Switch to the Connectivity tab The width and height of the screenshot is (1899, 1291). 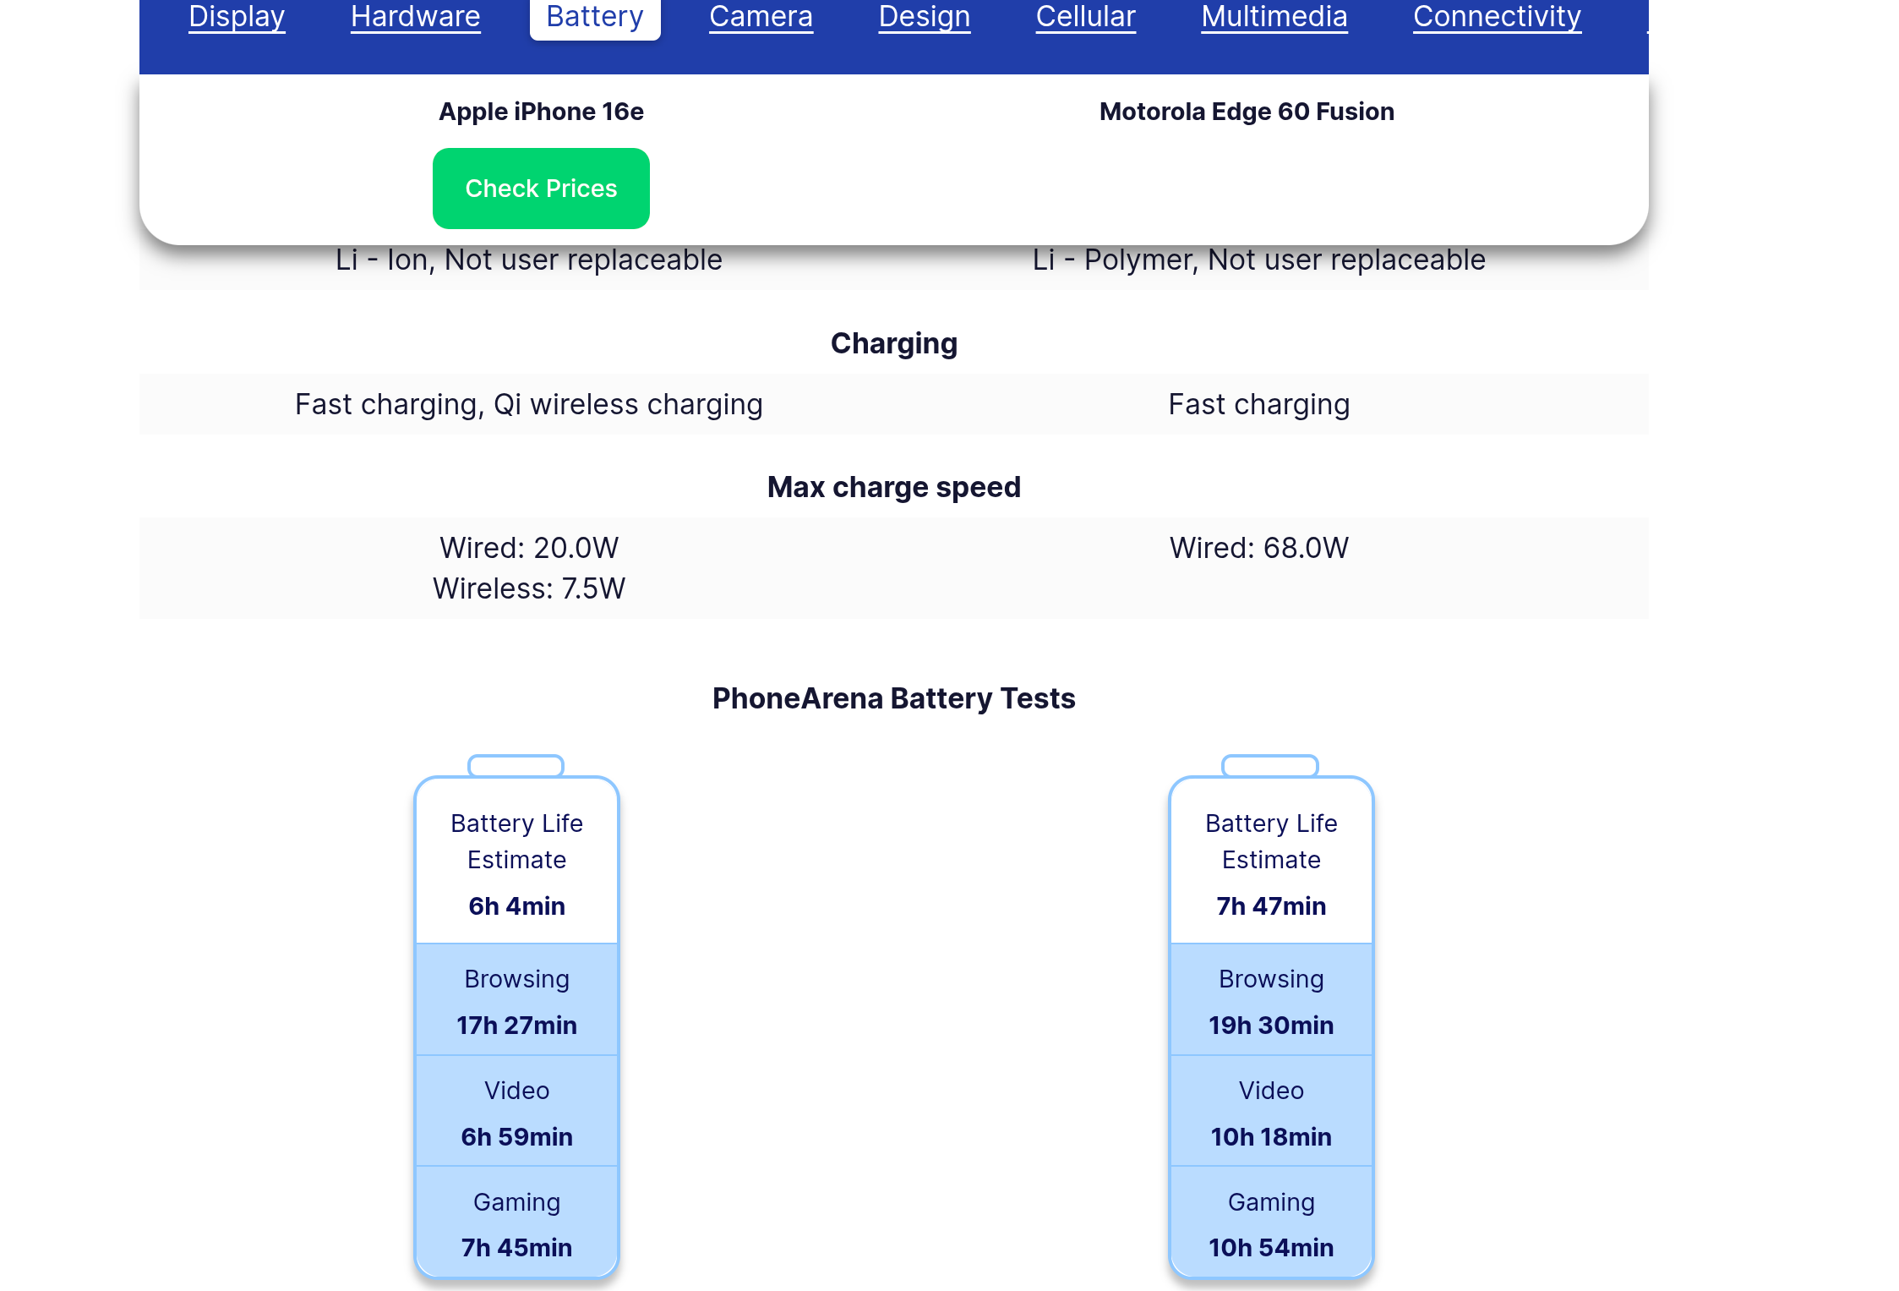click(1497, 17)
